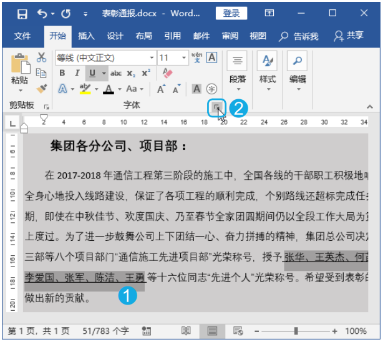Switch to the 插入 tab

click(86, 36)
